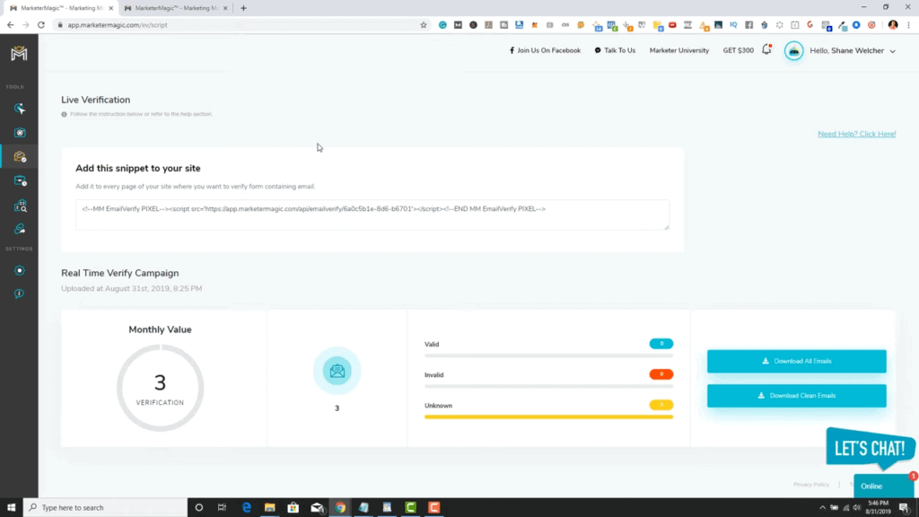Image resolution: width=919 pixels, height=517 pixels.
Task: Open Mail app from taskbar
Action: pos(317,508)
